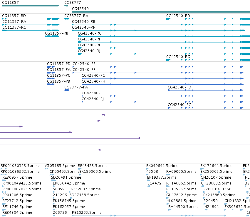Click protein label CG42540-PD
Image resolution: width=250 pixels, height=217 pixels.
179,87
